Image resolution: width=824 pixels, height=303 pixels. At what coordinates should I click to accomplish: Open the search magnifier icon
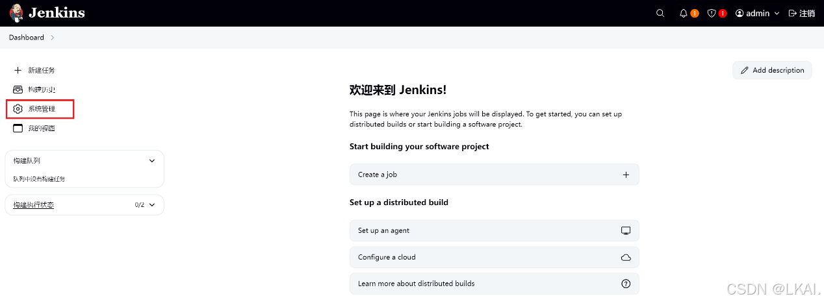point(660,13)
